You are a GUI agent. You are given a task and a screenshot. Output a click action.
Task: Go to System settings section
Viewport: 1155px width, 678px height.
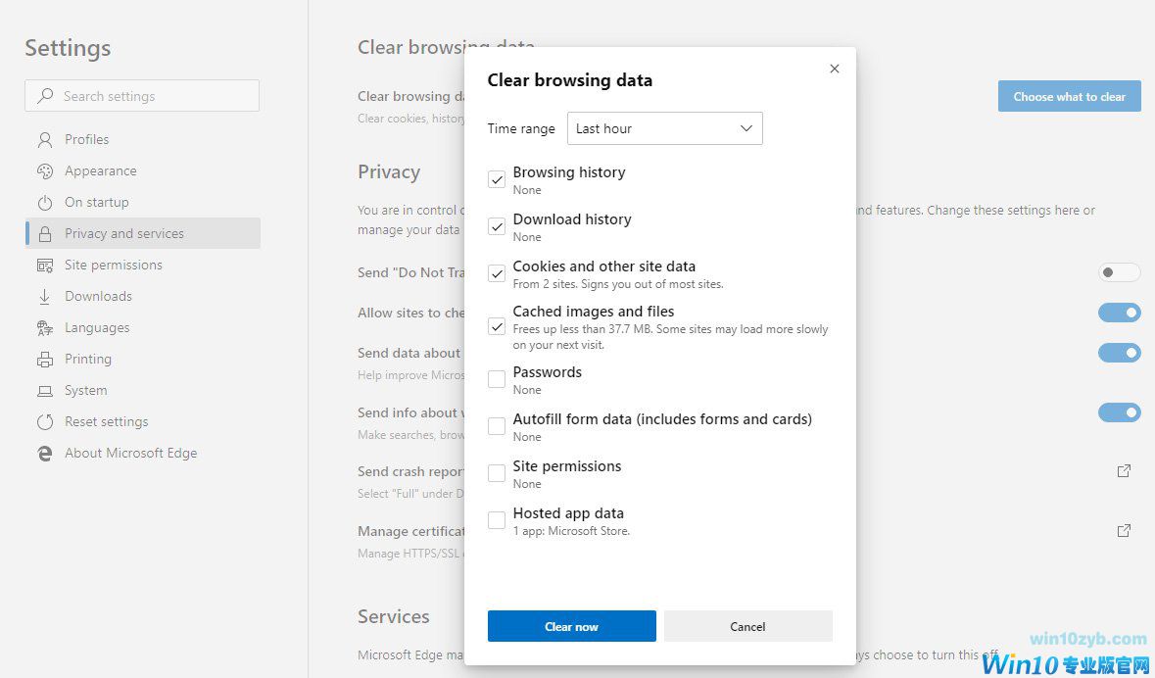85,391
